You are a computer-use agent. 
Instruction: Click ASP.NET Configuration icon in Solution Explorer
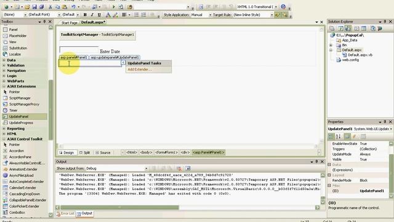(380, 28)
